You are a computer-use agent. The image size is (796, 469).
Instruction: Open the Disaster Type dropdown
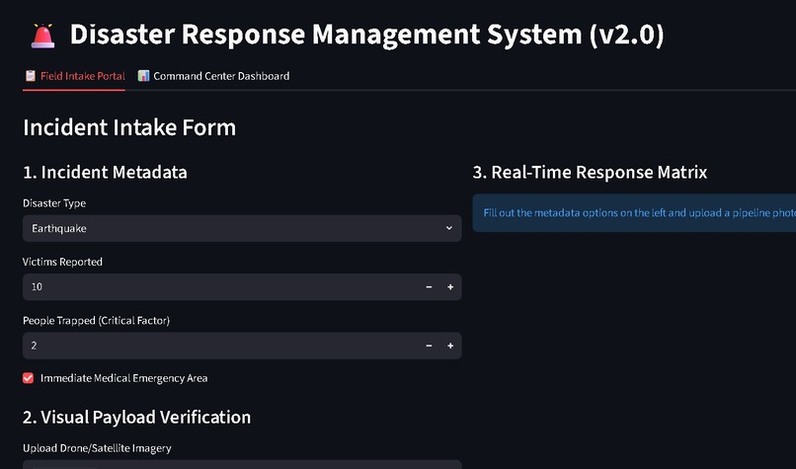[x=242, y=228]
